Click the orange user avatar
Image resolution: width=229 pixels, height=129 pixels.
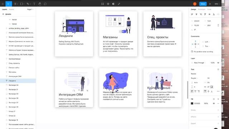195,4
